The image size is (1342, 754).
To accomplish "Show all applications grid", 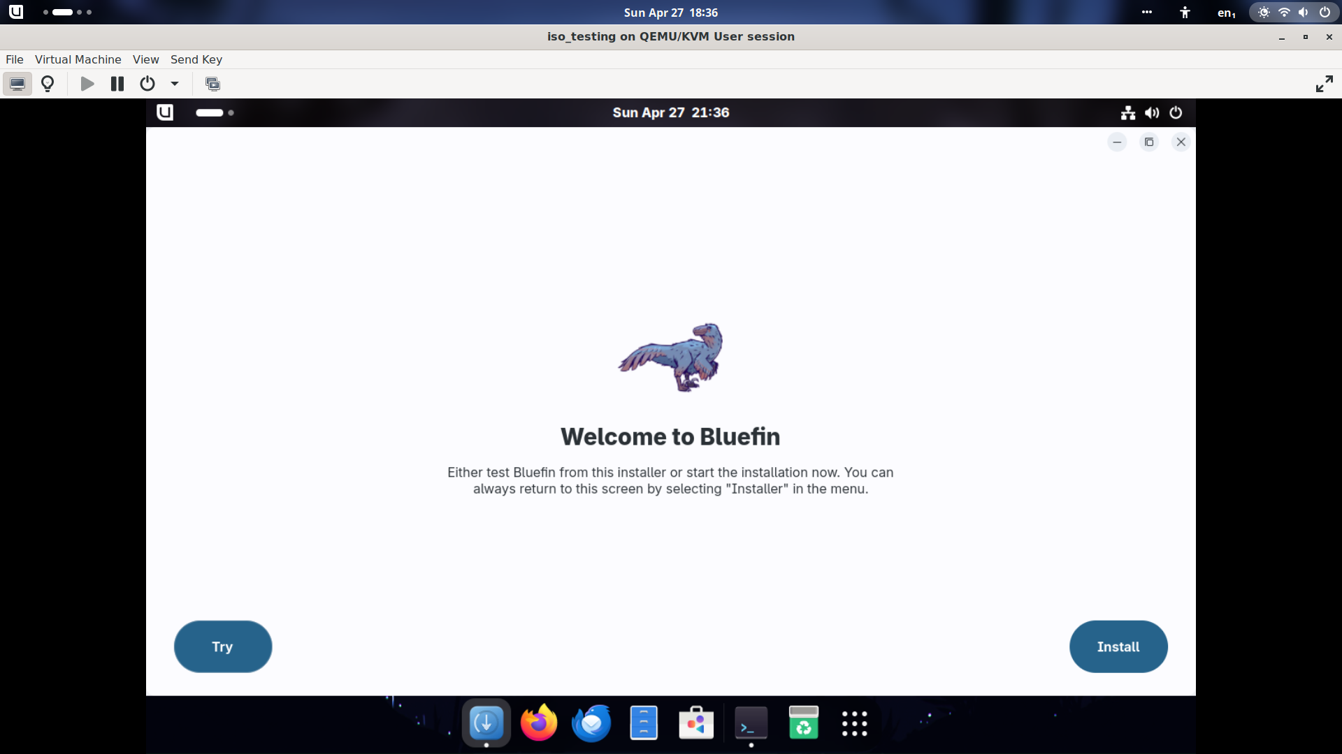I will tap(854, 724).
